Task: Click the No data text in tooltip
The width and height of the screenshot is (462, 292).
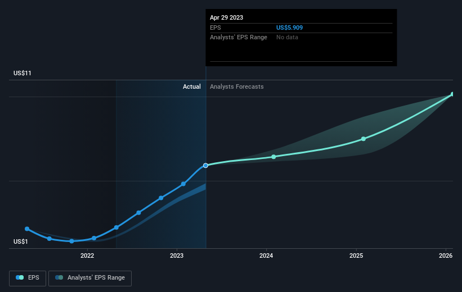Action: coord(287,38)
